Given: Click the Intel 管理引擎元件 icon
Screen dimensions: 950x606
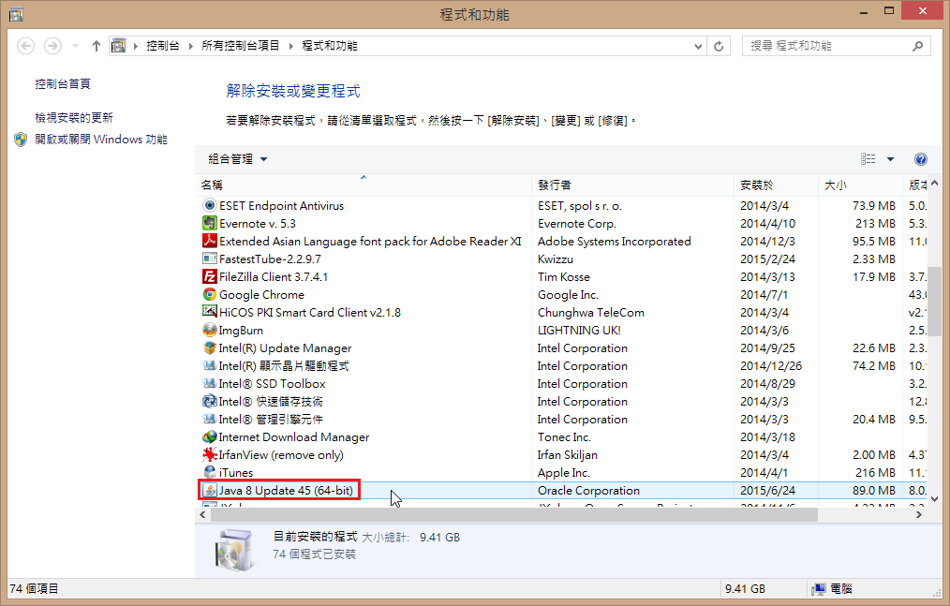Looking at the screenshot, I should (210, 420).
